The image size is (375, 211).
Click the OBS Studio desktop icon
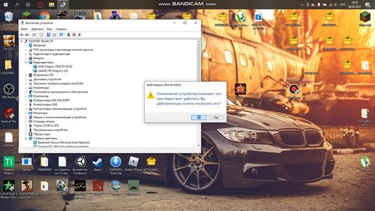[x=9, y=91]
